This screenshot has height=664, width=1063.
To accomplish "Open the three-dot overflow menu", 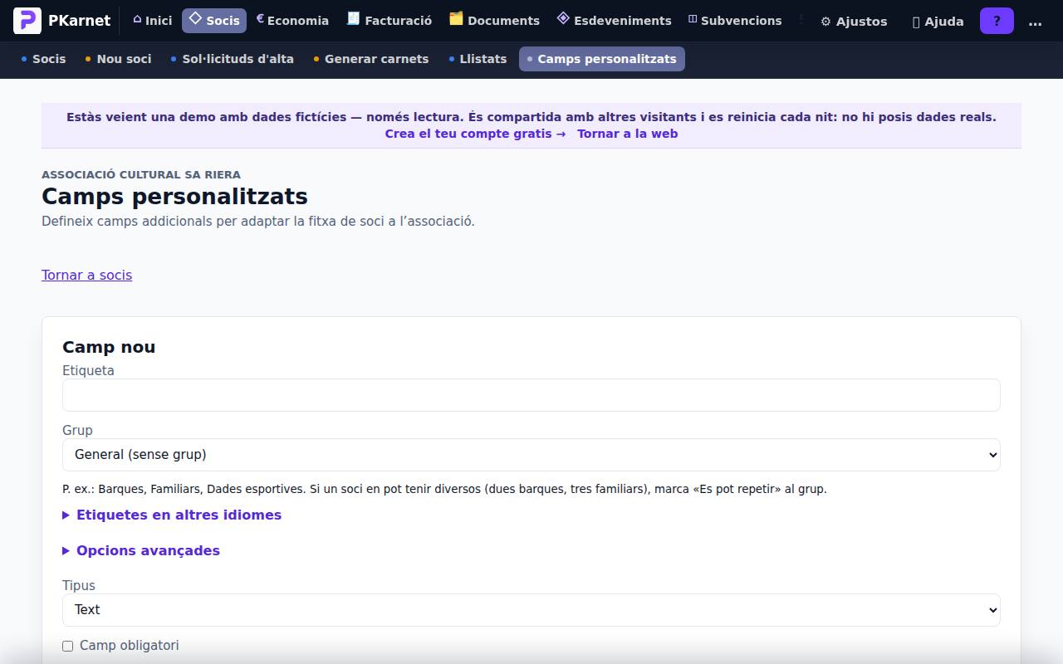I will (1035, 22).
